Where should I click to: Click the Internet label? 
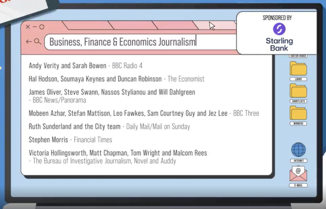298,161
